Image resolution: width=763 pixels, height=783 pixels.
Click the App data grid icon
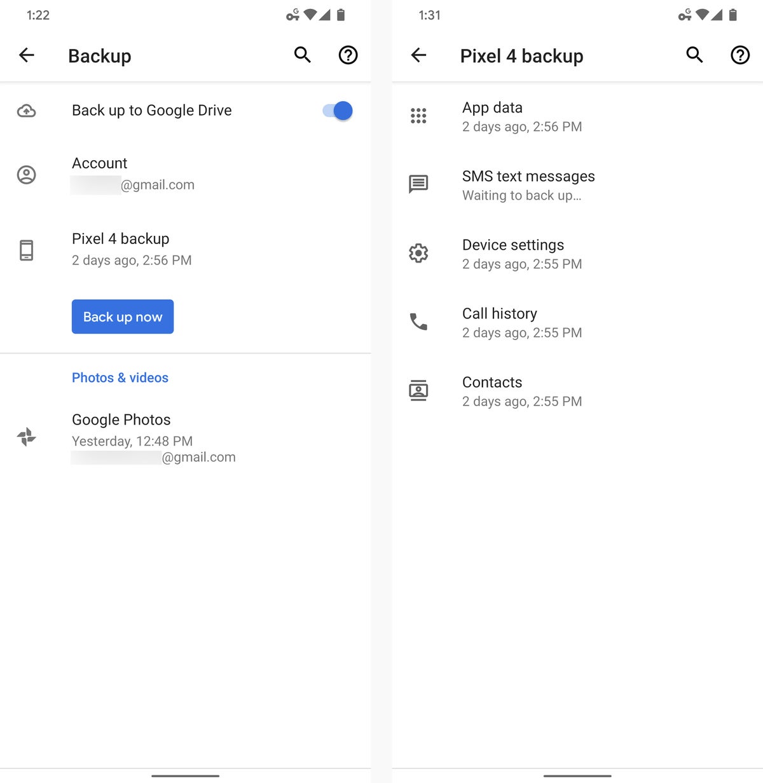coord(418,116)
